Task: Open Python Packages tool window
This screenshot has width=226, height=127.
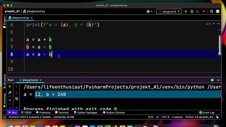Action: (x=85, y=113)
